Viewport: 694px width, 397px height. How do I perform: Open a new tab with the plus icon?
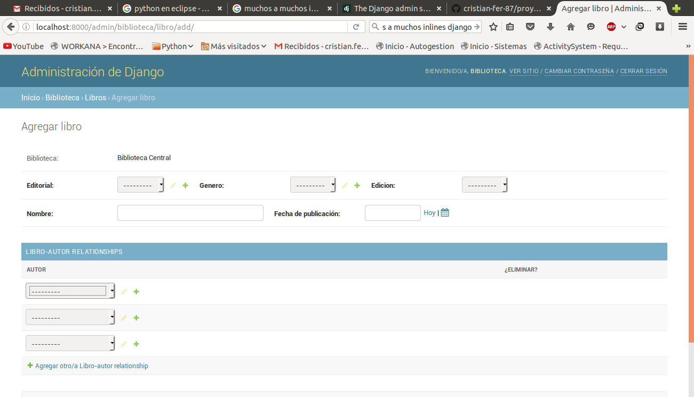point(676,9)
